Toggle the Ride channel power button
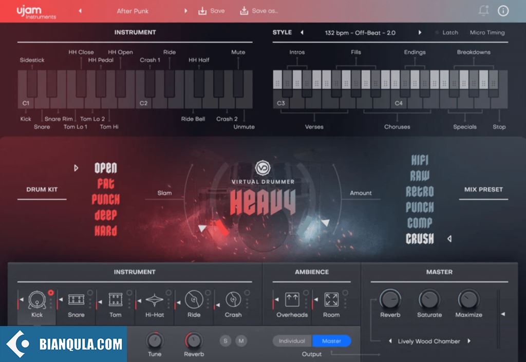 (x=208, y=293)
